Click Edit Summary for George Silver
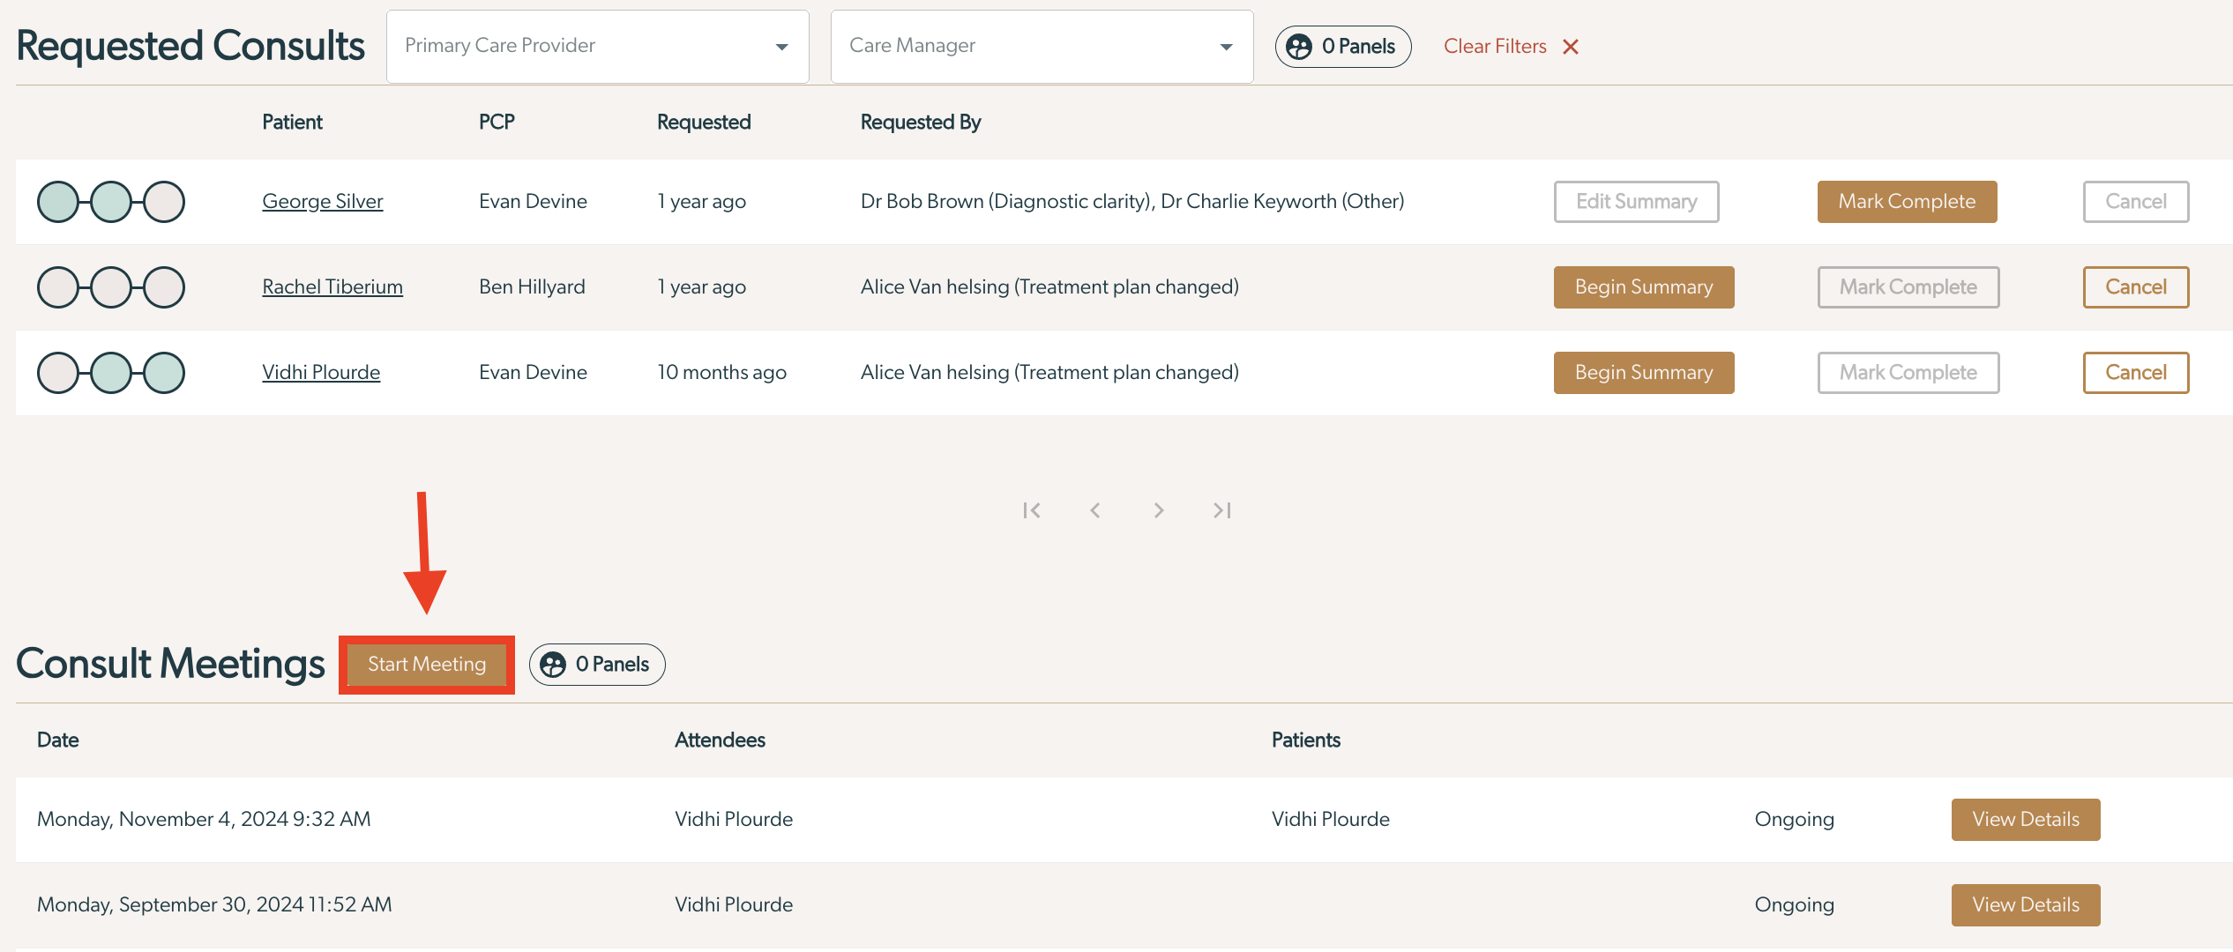This screenshot has height=952, width=2233. point(1637,202)
